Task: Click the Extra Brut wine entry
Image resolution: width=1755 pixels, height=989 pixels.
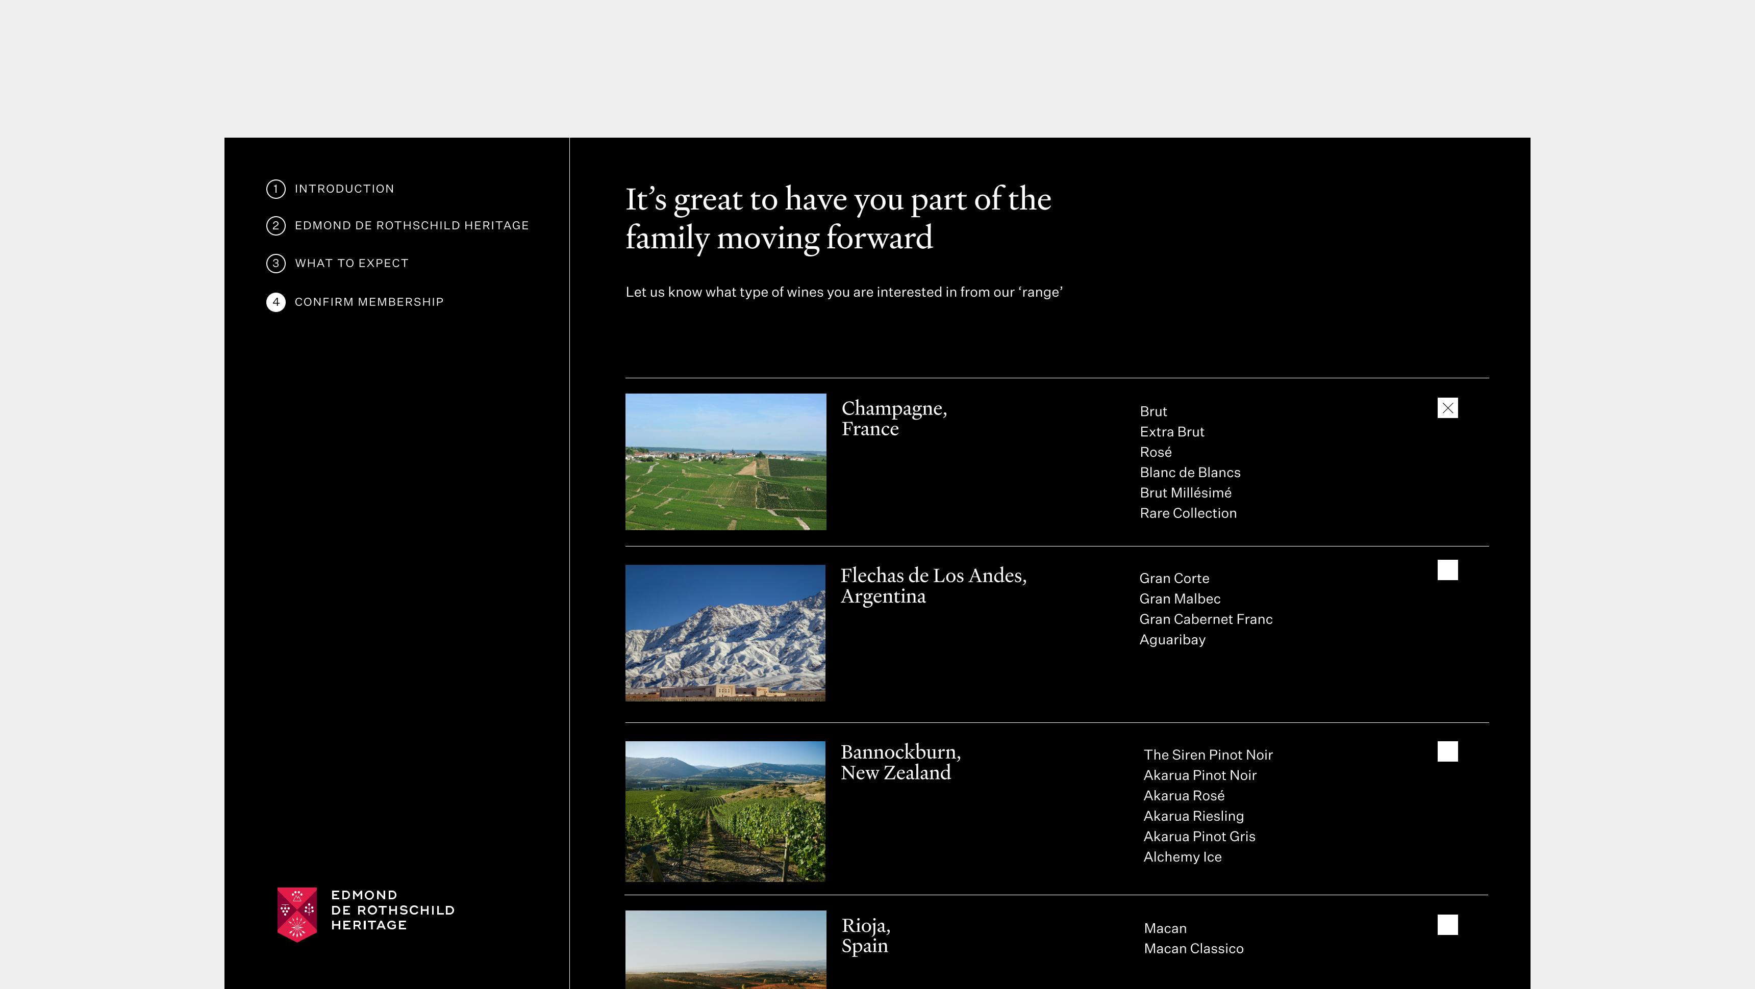Action: tap(1172, 431)
